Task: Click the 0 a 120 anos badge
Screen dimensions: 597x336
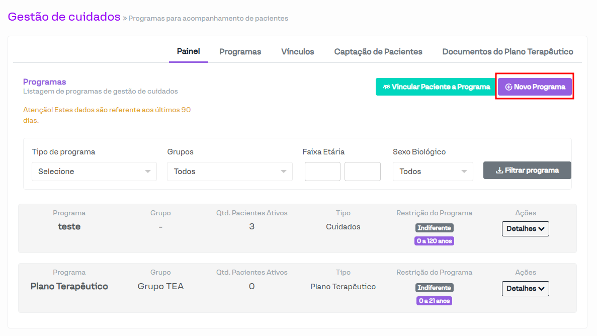Action: tap(434, 241)
